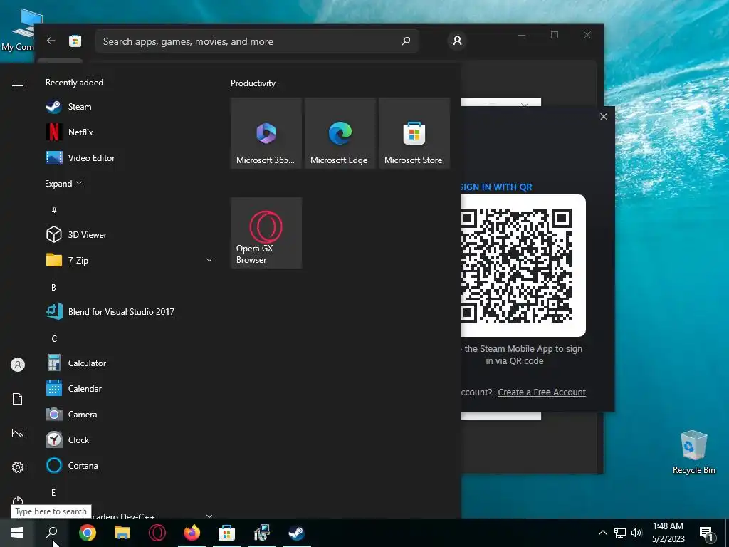
Task: Click the Productivity group heading
Action: pos(253,83)
